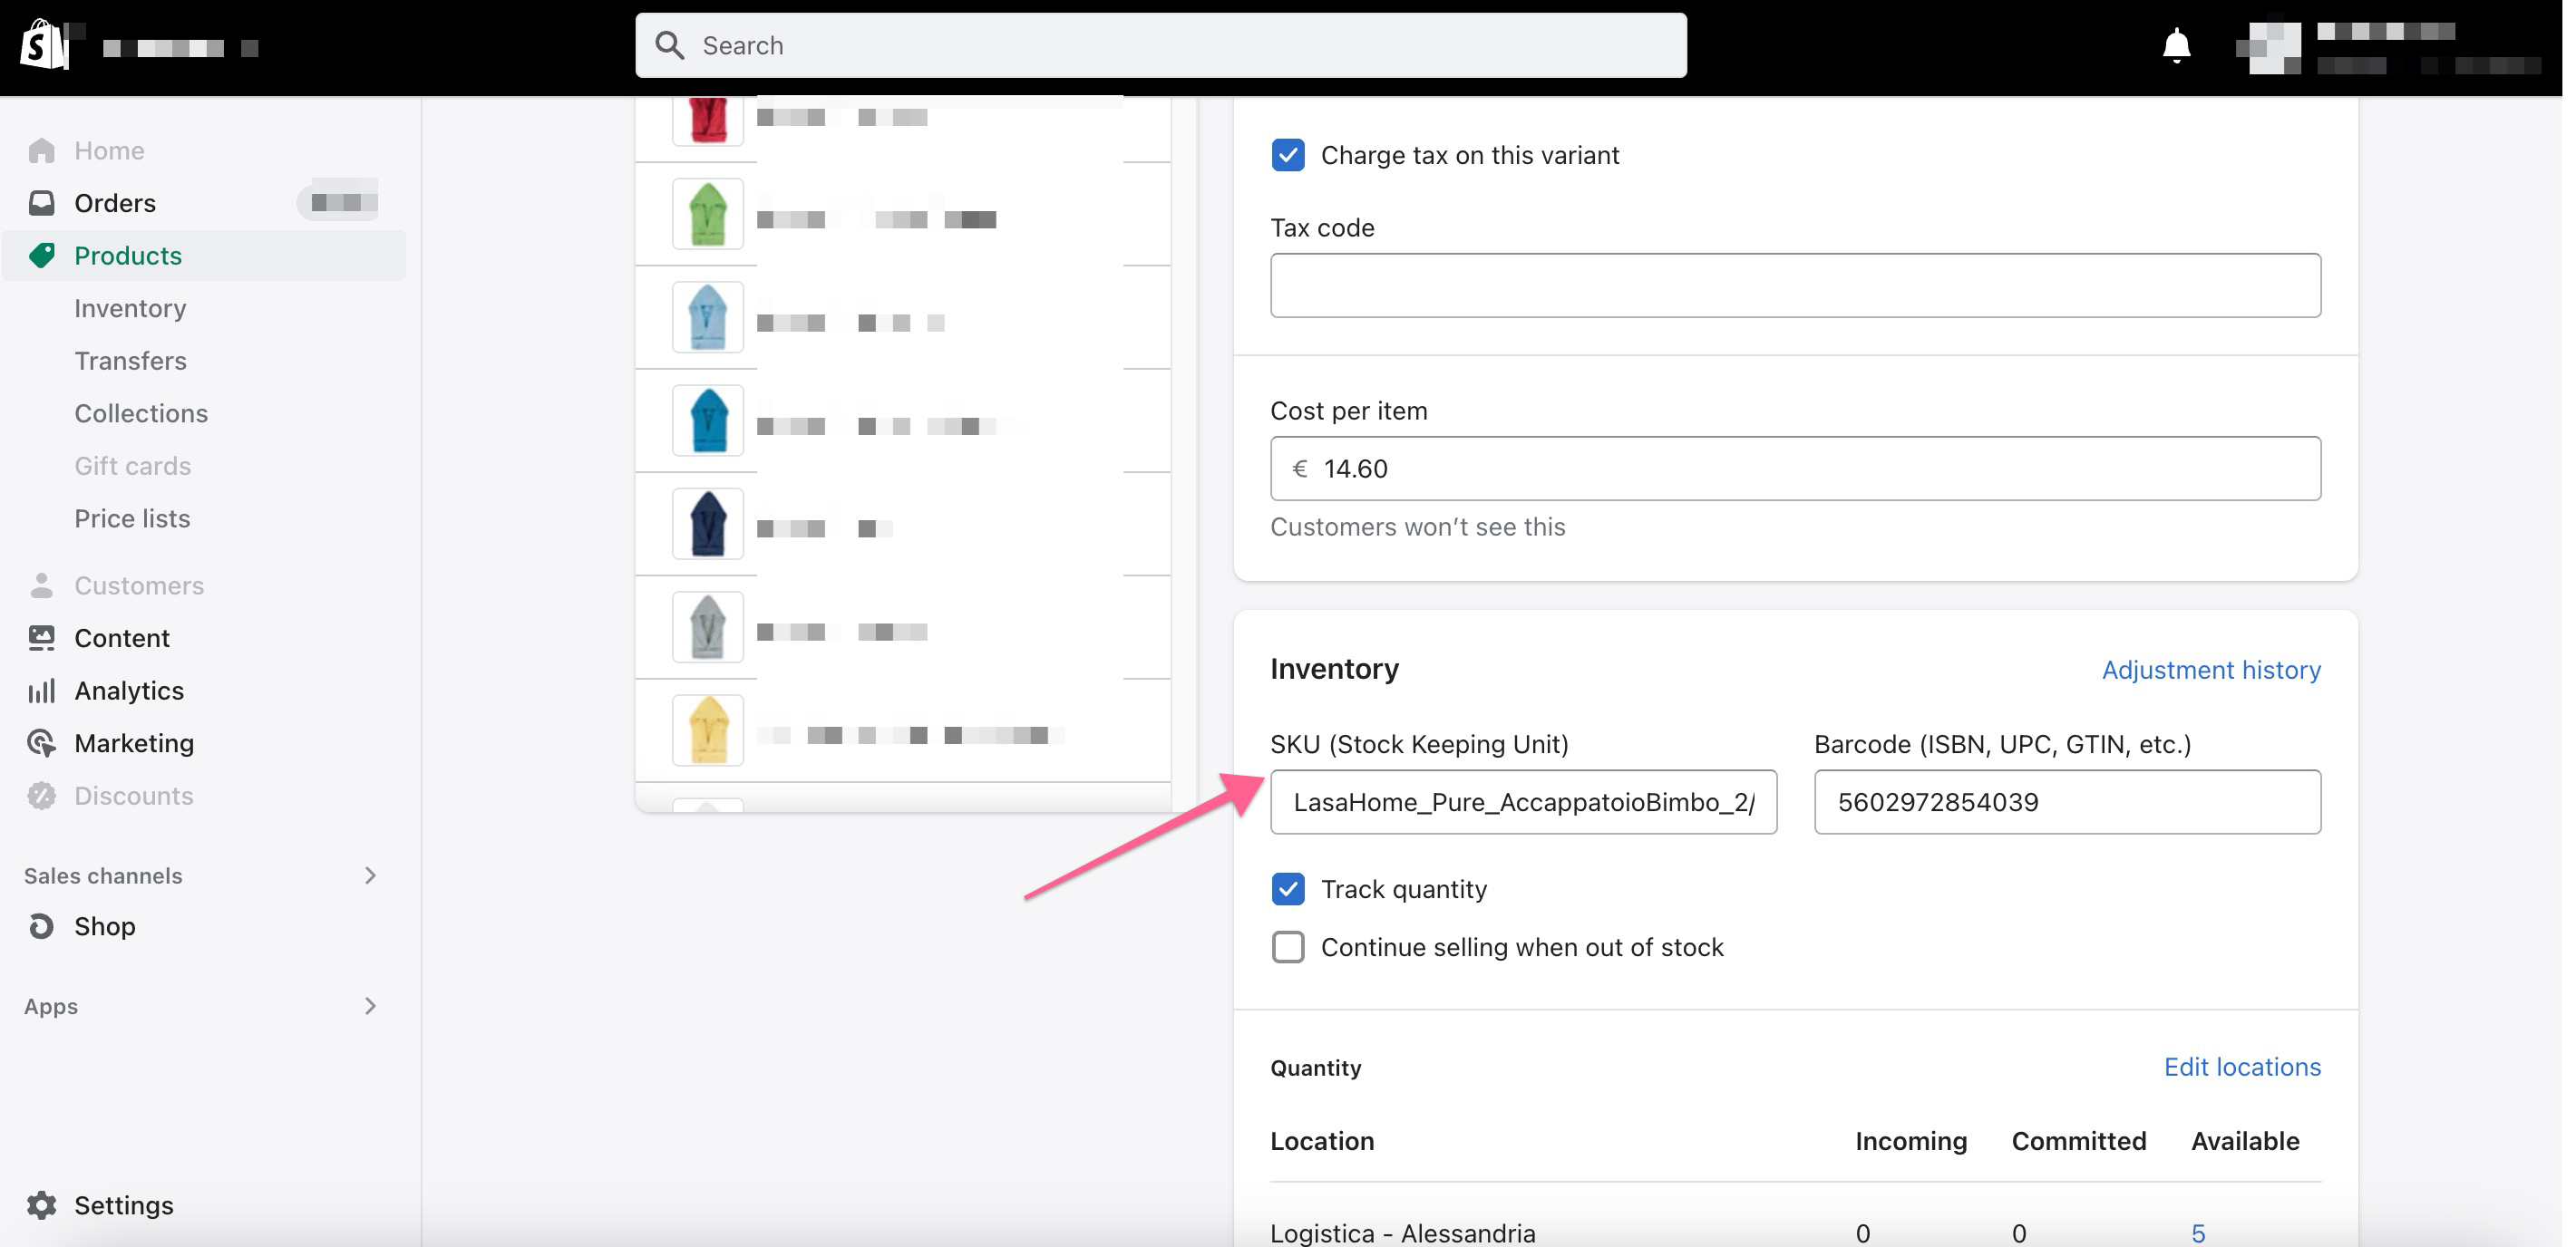Navigate to Inventory submenu item
This screenshot has width=2576, height=1247.
coord(130,307)
